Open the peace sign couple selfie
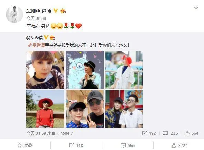Image resolution: width=204 pixels, height=150 pixels. pos(85,109)
